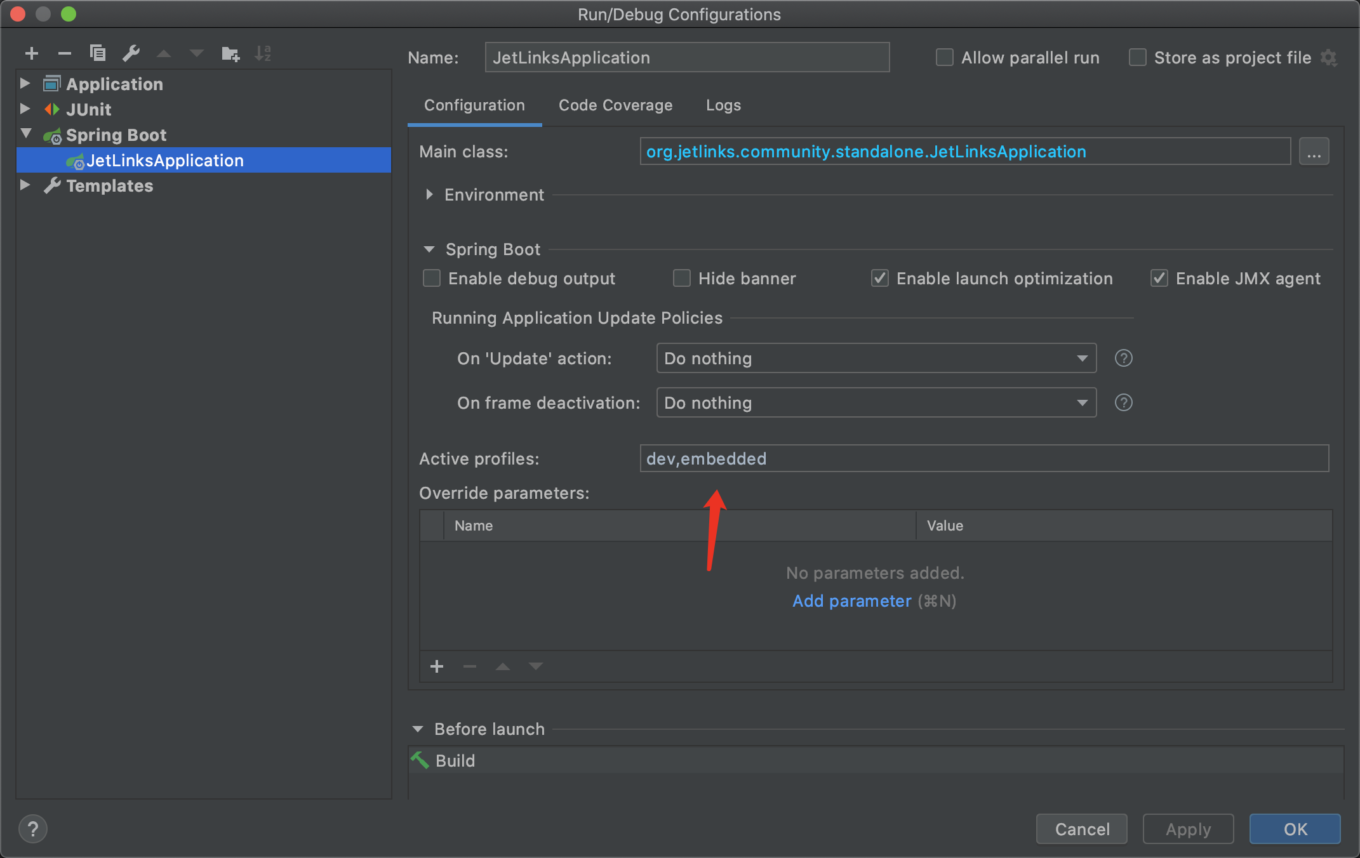
Task: Click the Create New Folder icon
Action: pyautogui.click(x=230, y=54)
